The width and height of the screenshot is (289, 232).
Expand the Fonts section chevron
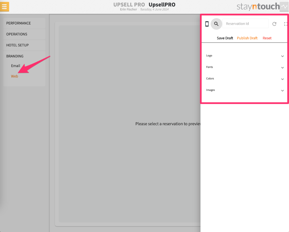point(282,68)
